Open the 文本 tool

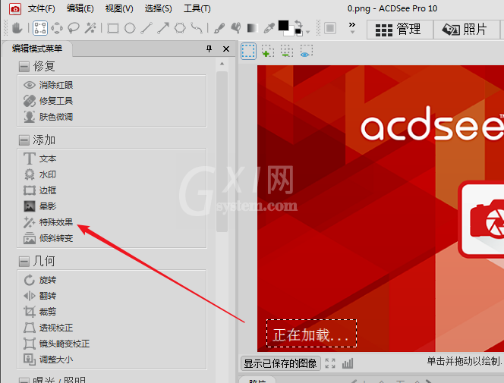tap(39, 159)
